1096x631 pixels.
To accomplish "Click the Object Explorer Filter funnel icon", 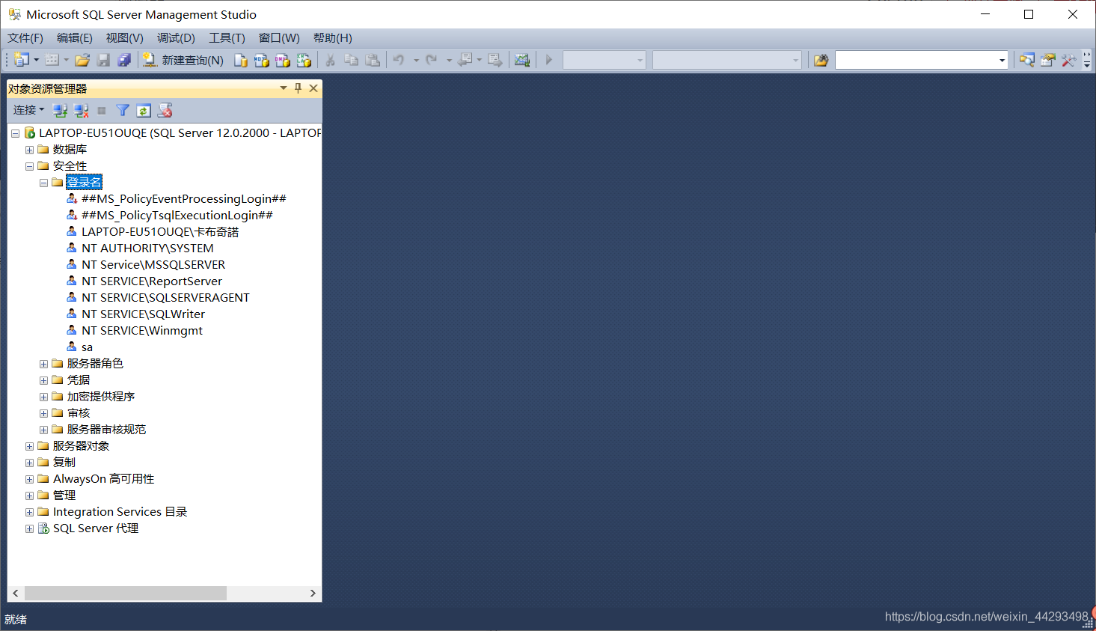I will [123, 111].
